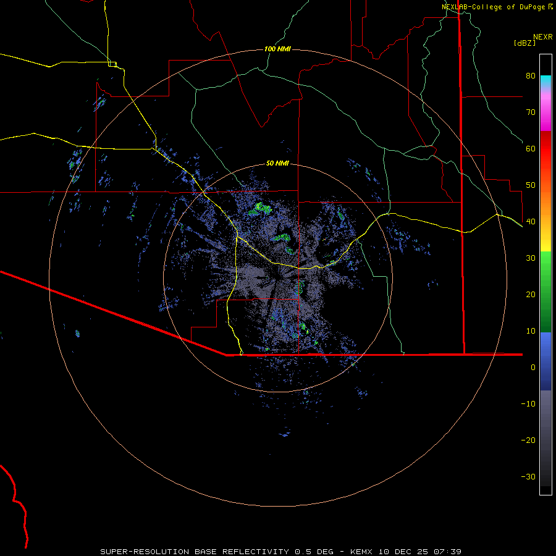Click the 30 dBZ scale value
Viewport: 556px width, 556px height.
(x=531, y=258)
